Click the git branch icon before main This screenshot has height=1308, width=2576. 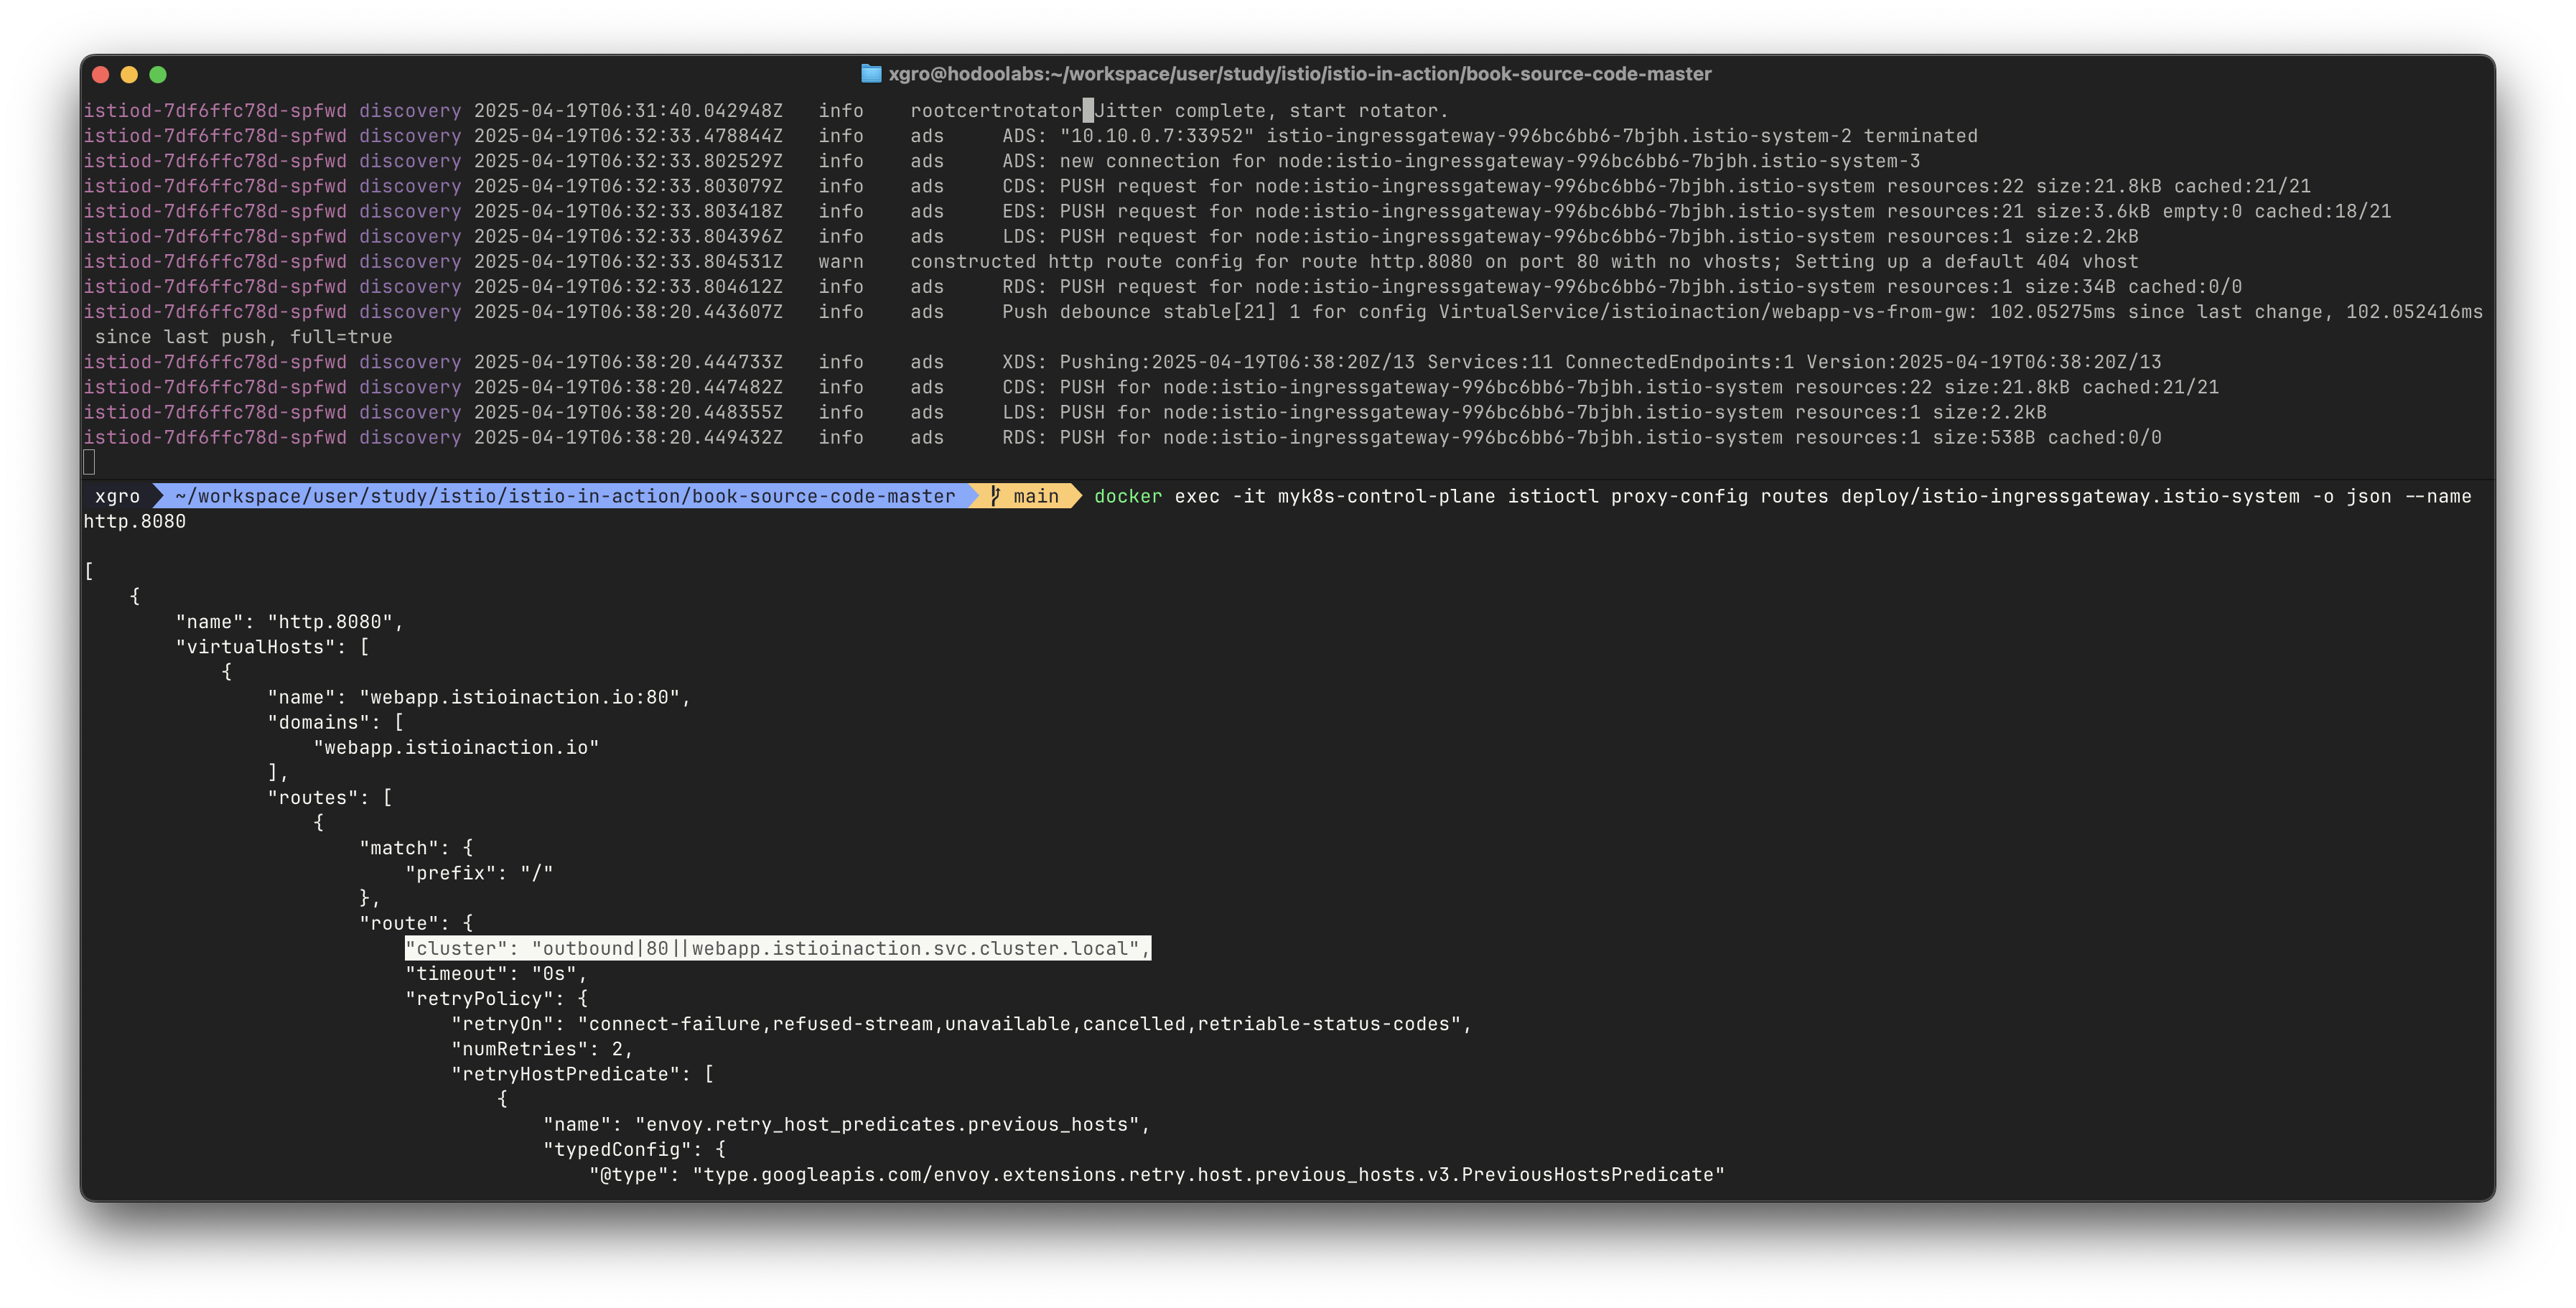[x=995, y=496]
